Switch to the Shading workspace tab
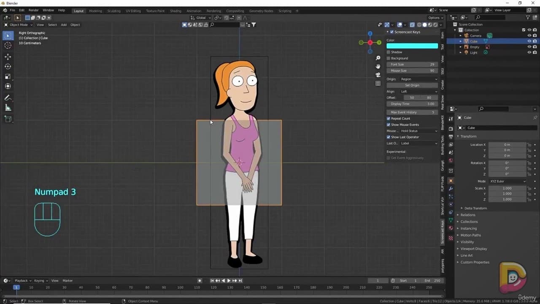The height and width of the screenshot is (304, 540). click(175, 11)
